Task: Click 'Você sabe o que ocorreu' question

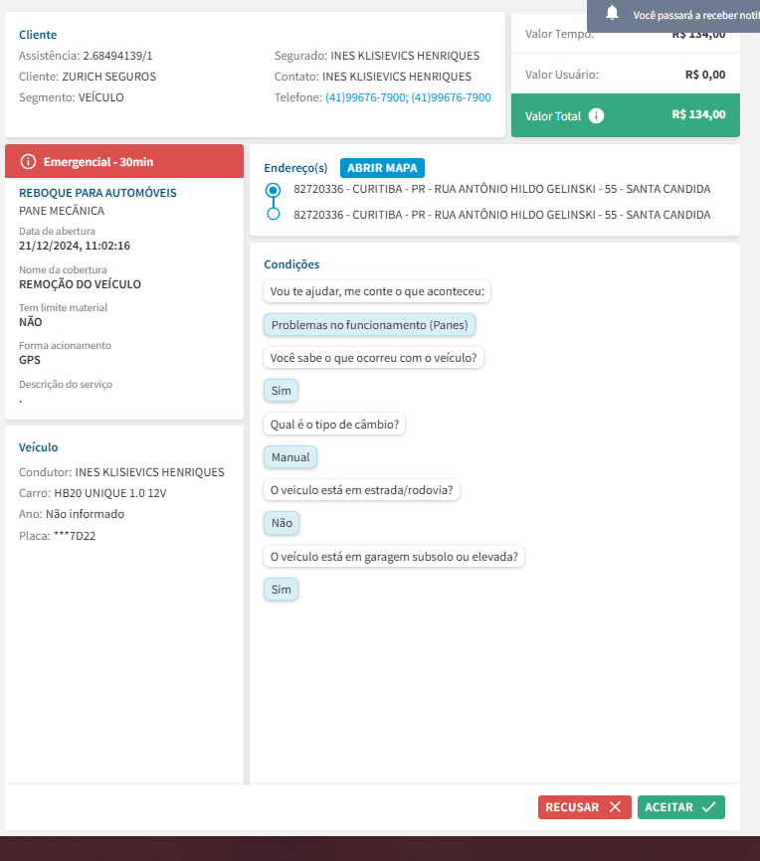Action: pos(373,358)
